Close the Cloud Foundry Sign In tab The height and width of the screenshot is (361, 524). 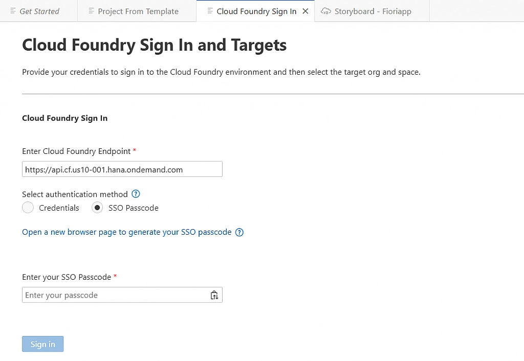(x=305, y=11)
